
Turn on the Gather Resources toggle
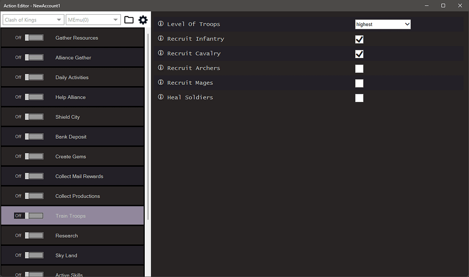click(33, 38)
